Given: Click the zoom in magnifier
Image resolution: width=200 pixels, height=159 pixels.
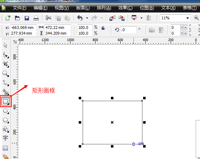Looking at the screenshot, I should tap(196, 18).
